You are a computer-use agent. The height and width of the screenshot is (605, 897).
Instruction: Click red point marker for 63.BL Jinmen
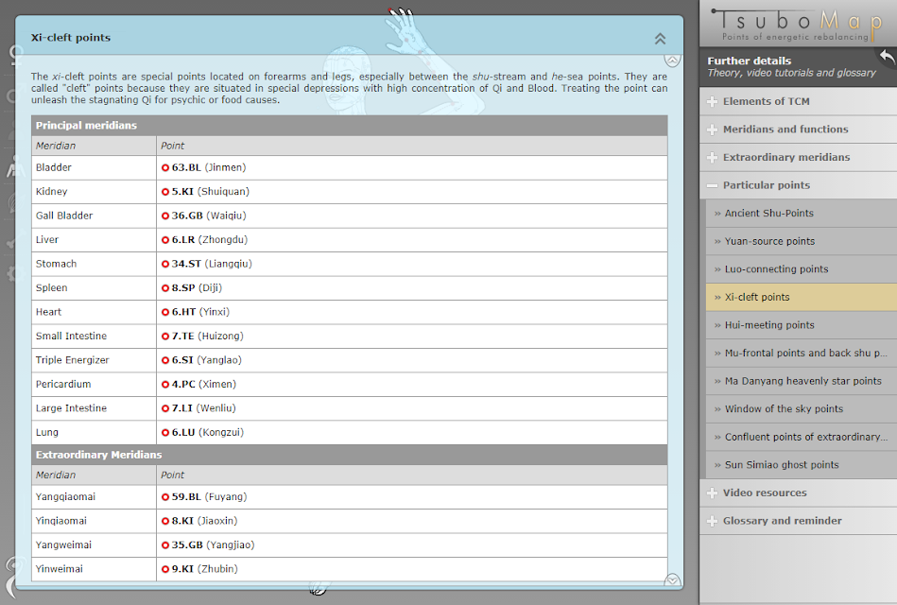point(165,167)
